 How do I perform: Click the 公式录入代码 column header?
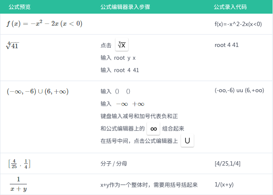coord(230,7)
